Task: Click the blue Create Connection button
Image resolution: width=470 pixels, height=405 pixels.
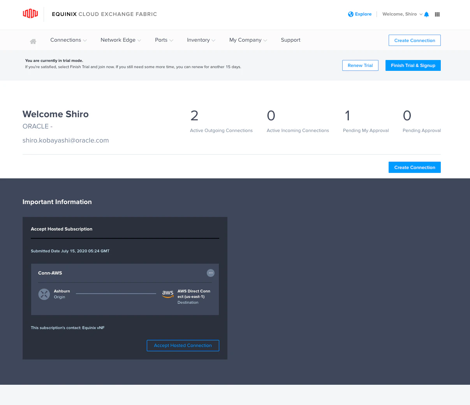Action: [x=415, y=167]
